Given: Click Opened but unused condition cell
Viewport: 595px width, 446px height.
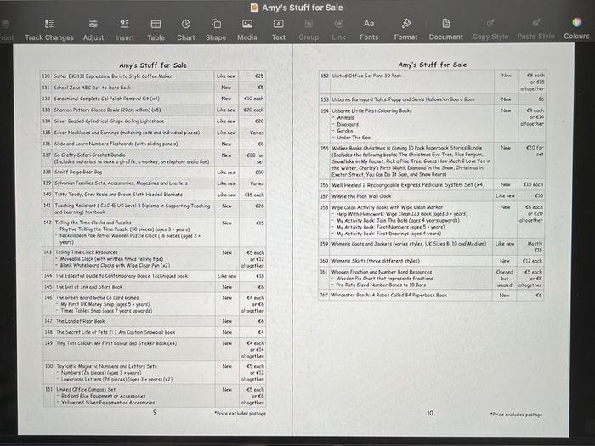Looking at the screenshot, I should click(x=505, y=279).
